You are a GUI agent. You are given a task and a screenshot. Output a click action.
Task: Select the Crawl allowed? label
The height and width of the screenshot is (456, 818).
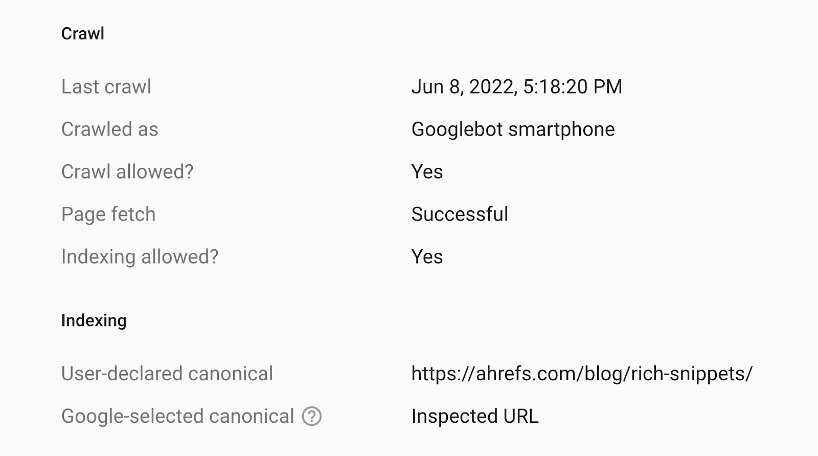click(127, 172)
